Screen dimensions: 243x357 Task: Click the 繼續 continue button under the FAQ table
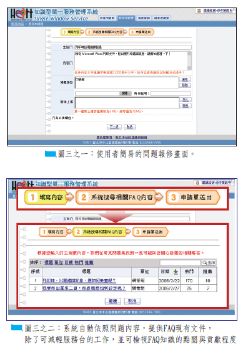point(113,301)
